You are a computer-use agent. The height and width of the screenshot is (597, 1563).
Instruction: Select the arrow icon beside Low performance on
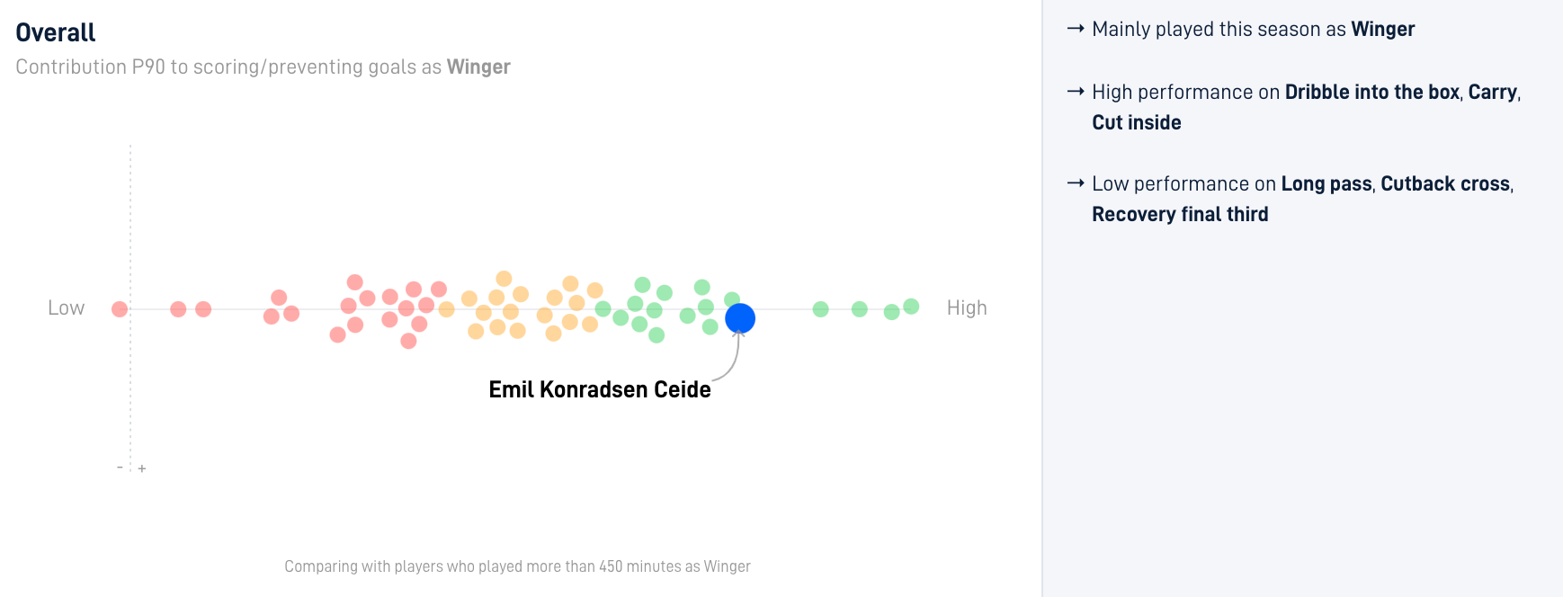coord(1076,183)
